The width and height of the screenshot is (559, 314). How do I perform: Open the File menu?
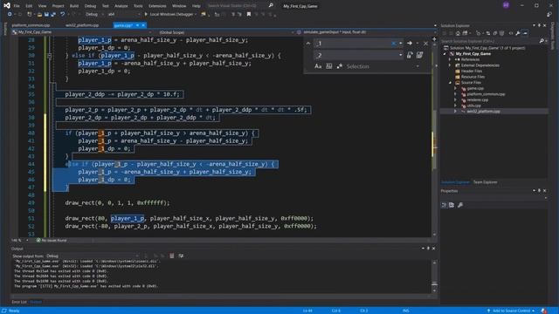coord(17,6)
